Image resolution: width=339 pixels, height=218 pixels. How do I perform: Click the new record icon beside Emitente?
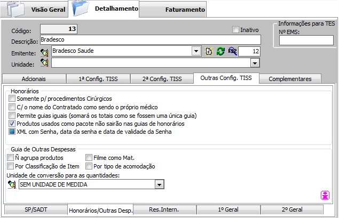(x=209, y=51)
